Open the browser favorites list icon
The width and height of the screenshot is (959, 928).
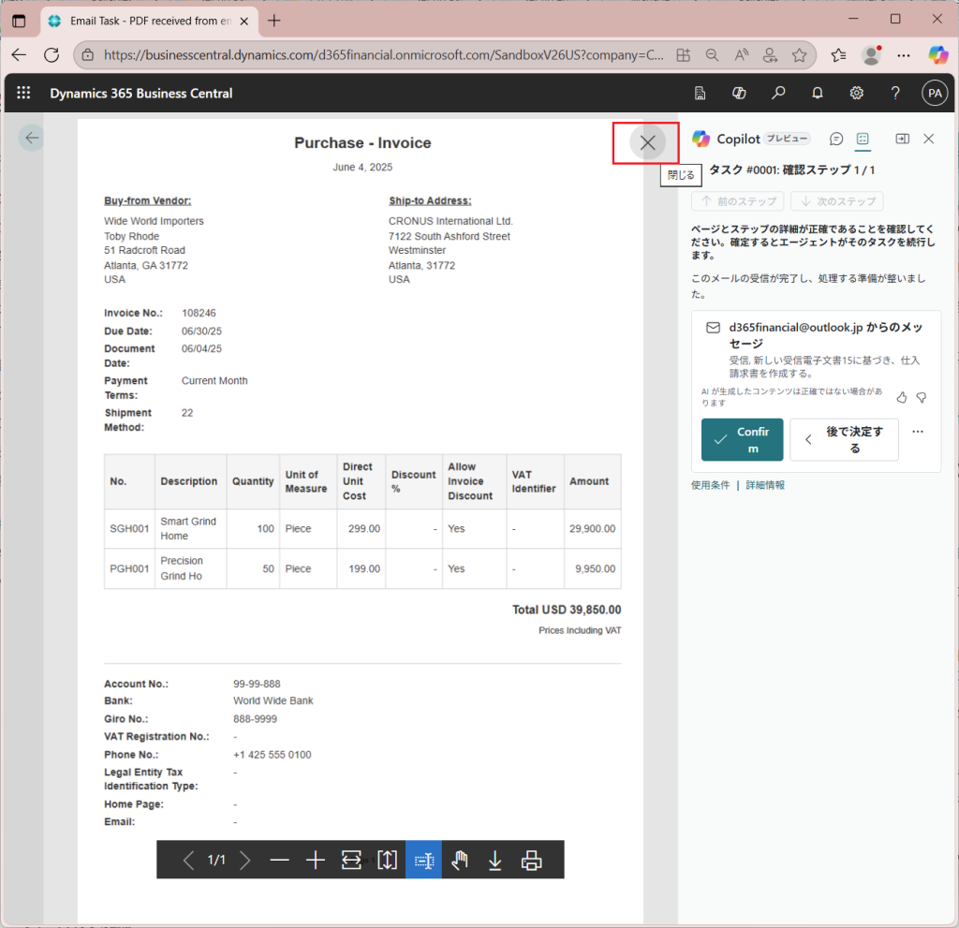838,55
